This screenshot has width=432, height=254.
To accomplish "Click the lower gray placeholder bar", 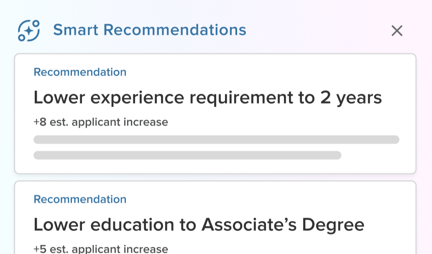I will point(187,156).
